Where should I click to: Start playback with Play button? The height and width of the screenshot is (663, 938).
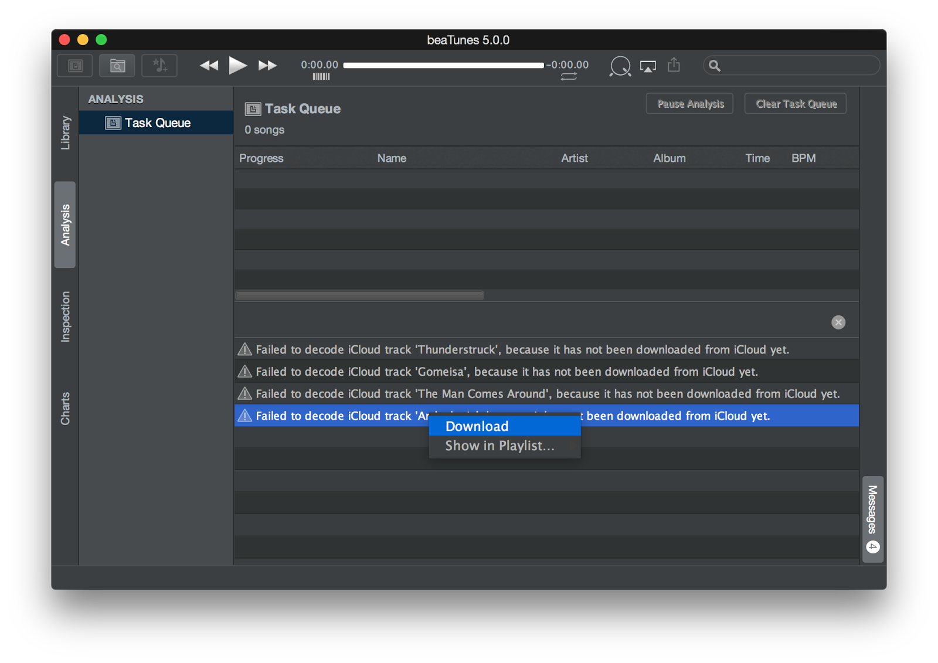coord(237,65)
